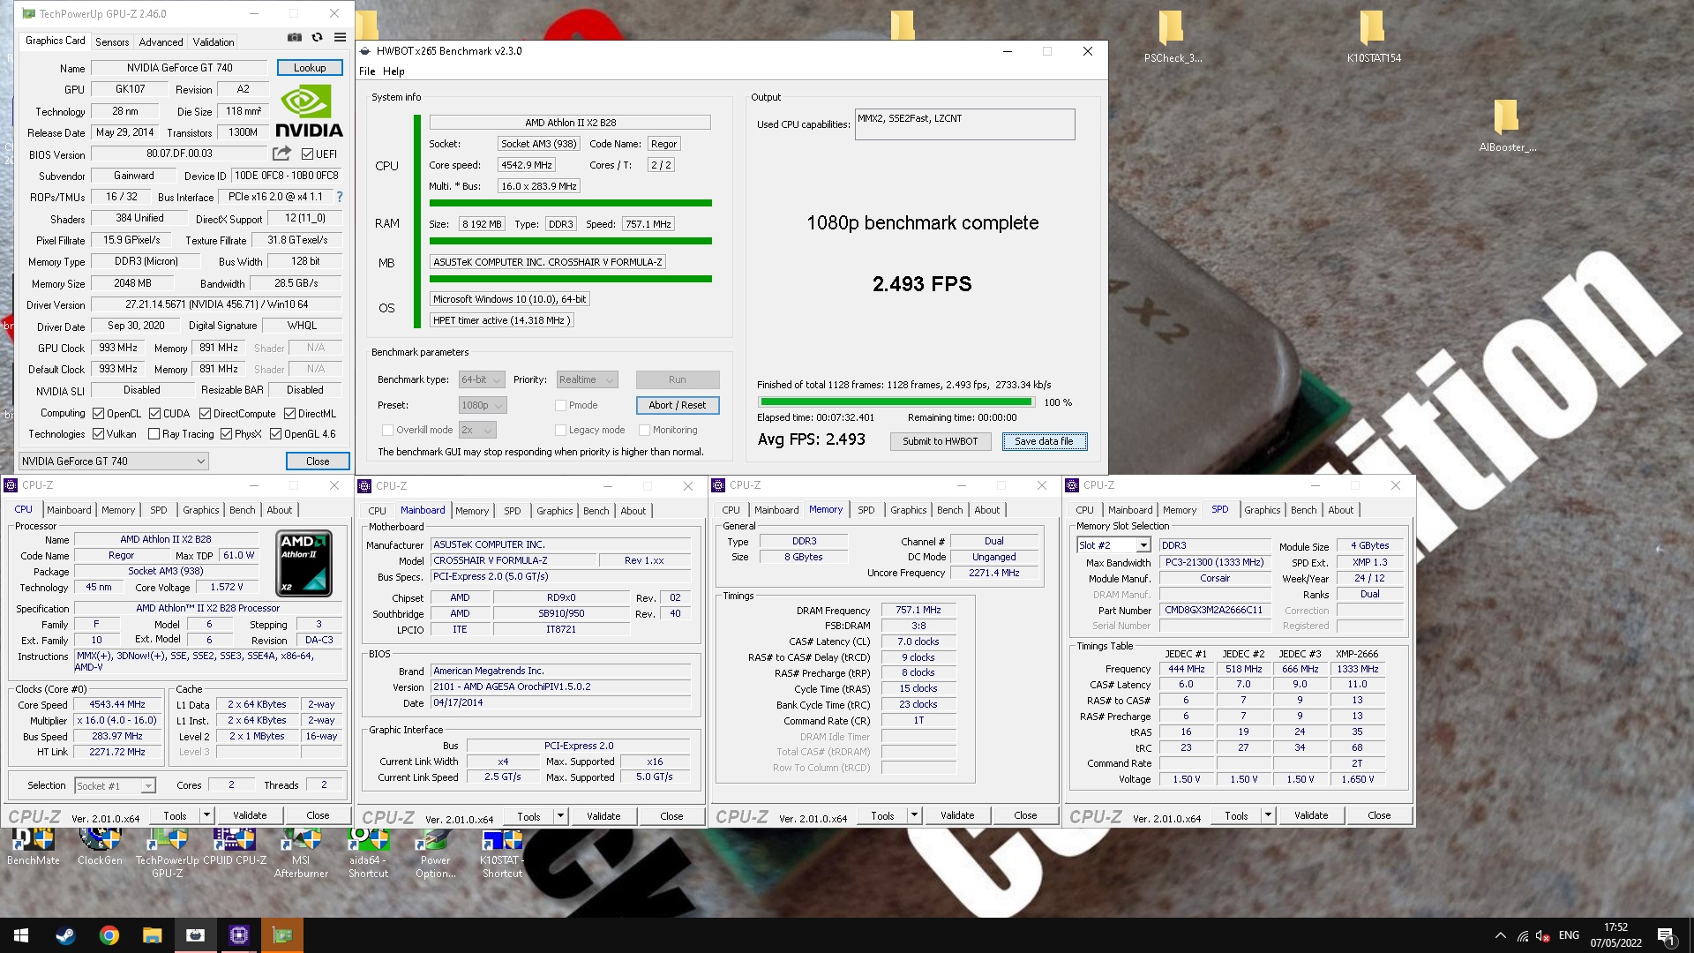Click the green RAM info bar in HWBOT

coord(570,241)
